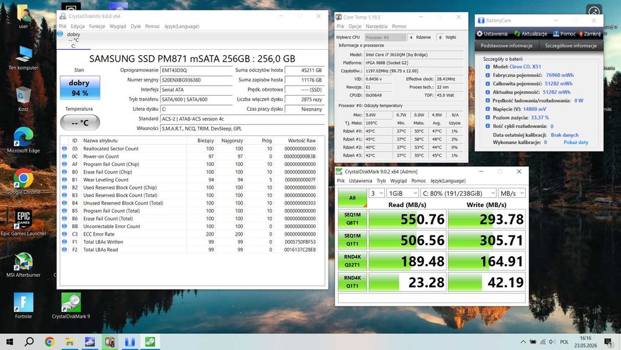Open MSI Afterburner desktop shortcut
621x350 pixels.
tap(24, 265)
